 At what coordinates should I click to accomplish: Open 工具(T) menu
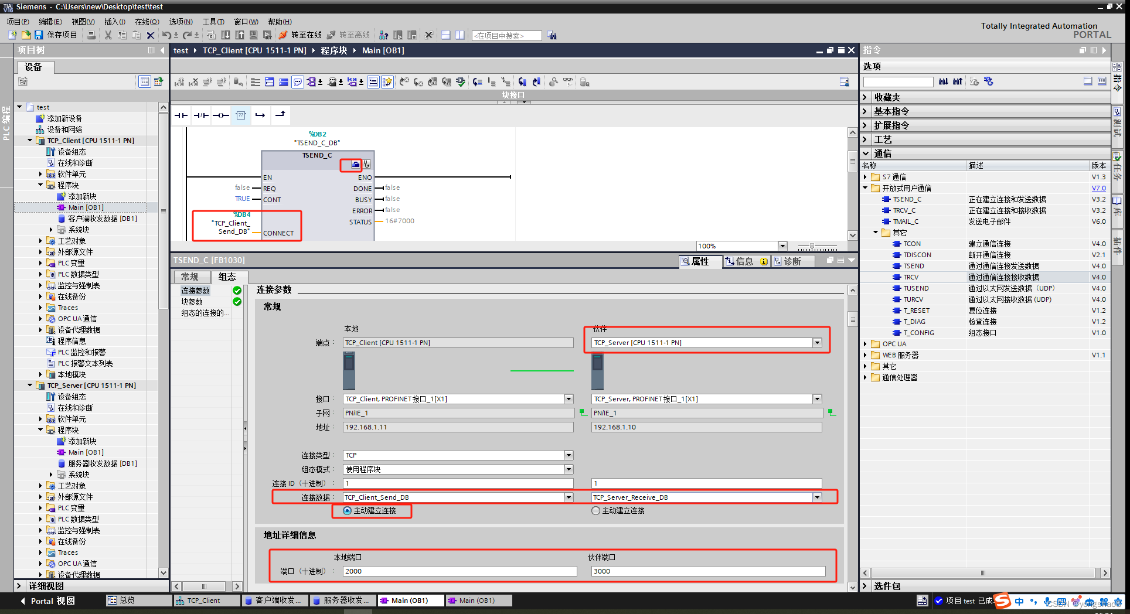tap(213, 22)
